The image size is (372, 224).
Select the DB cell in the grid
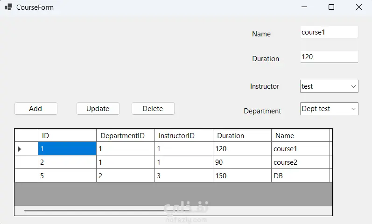click(300, 176)
